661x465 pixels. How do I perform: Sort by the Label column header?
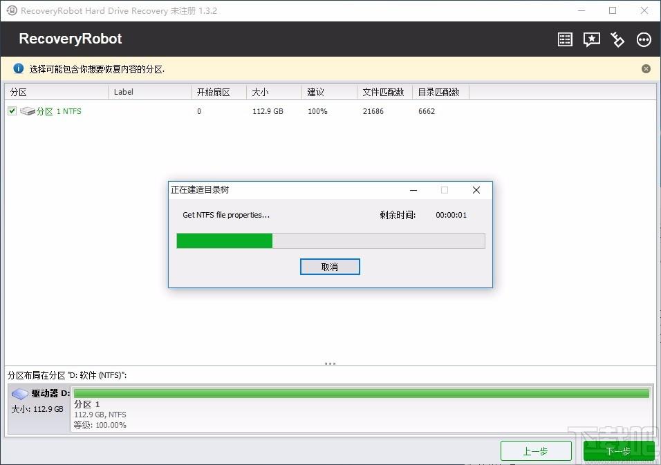tap(149, 92)
